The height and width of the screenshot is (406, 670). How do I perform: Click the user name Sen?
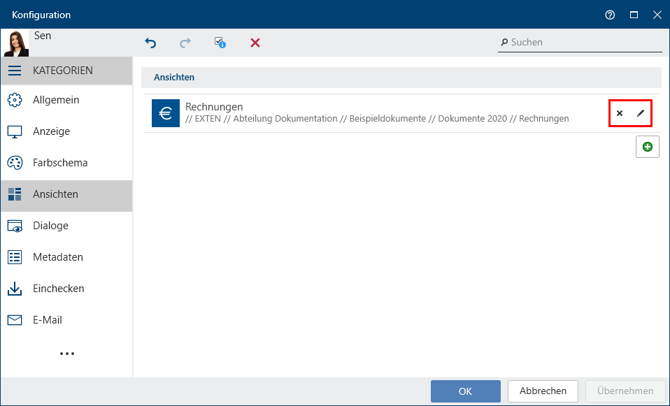(43, 36)
